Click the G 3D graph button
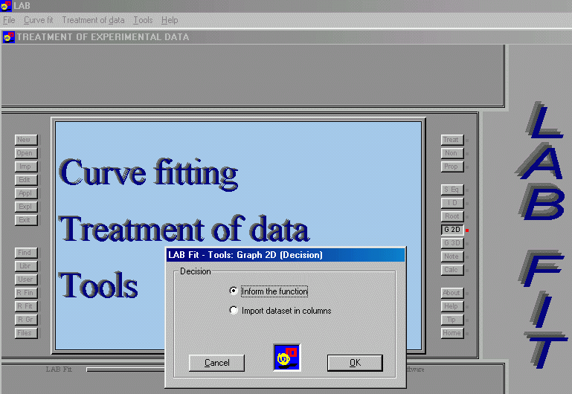This screenshot has height=394, width=572. [452, 243]
